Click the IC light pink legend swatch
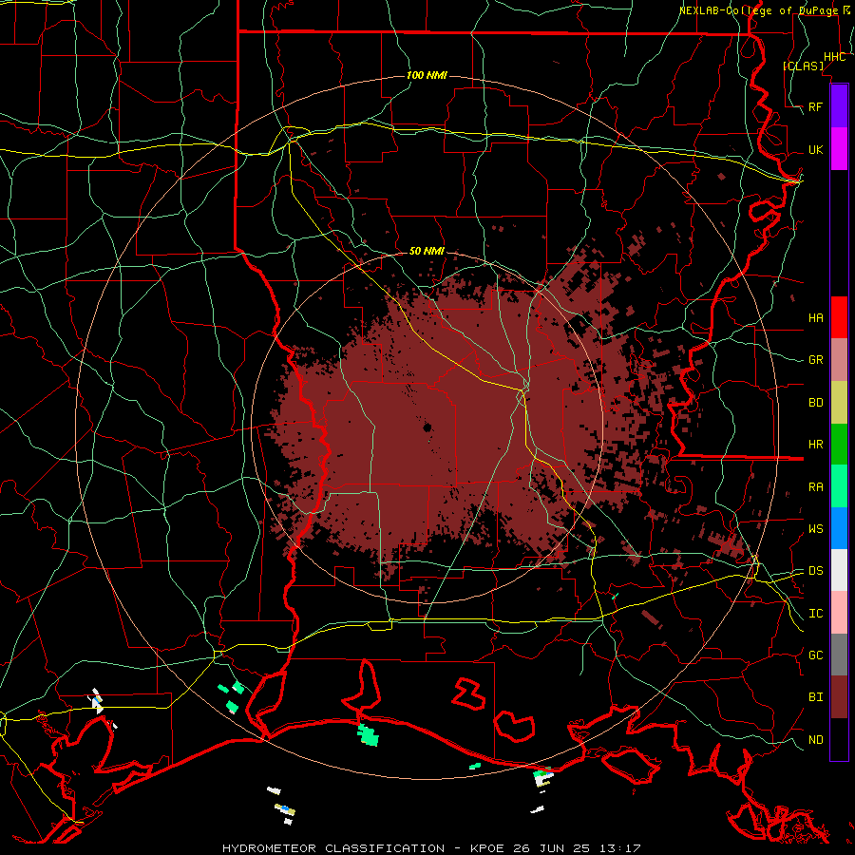This screenshot has height=855, width=855. (839, 613)
